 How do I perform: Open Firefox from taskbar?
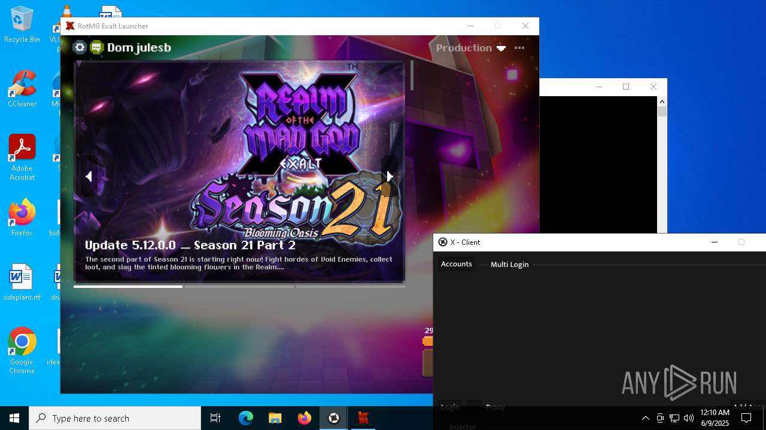305,418
